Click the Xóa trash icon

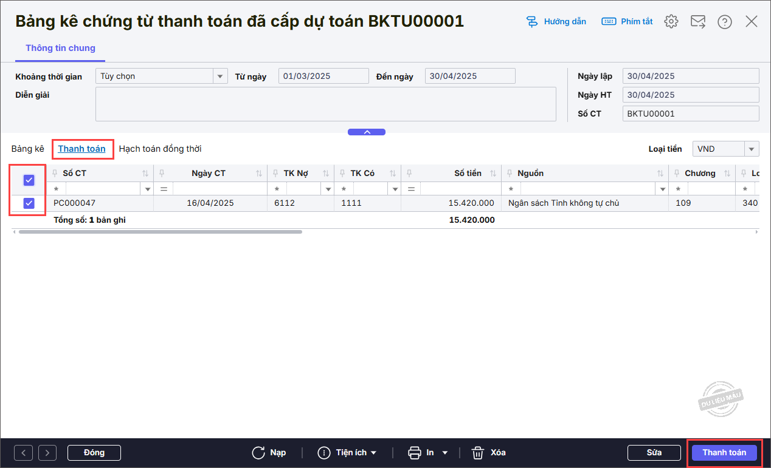coord(478,453)
